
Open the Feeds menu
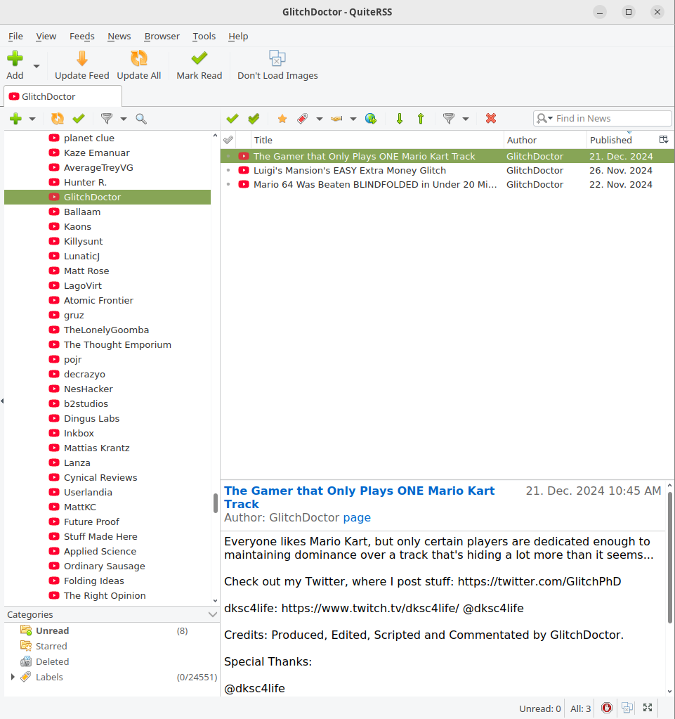(82, 37)
